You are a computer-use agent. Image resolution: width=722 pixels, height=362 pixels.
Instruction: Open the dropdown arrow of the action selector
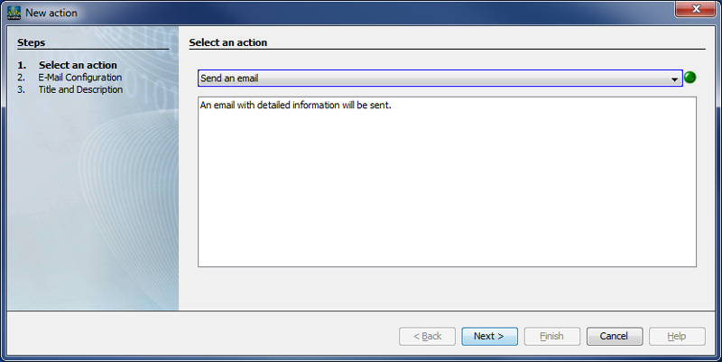coord(674,79)
